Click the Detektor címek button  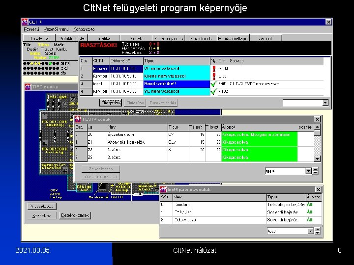click(x=75, y=215)
